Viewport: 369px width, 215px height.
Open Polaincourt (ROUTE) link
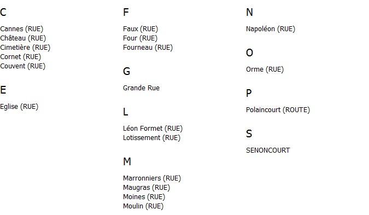coord(278,110)
